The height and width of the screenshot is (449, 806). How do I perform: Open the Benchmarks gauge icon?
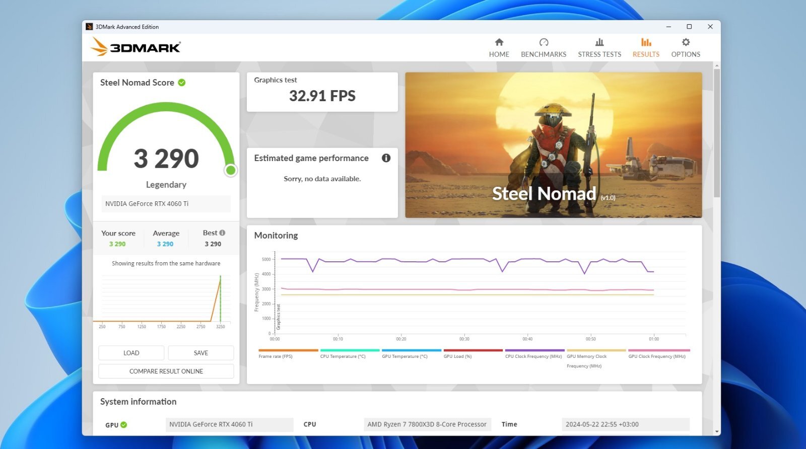[x=544, y=42]
